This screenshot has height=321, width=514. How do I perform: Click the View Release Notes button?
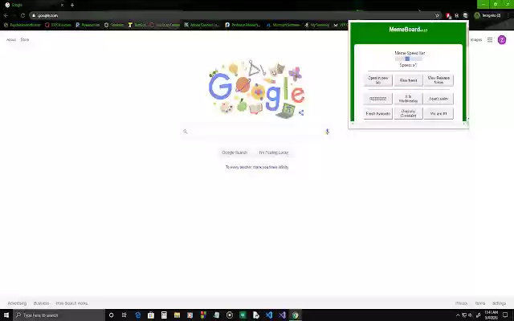coord(439,80)
